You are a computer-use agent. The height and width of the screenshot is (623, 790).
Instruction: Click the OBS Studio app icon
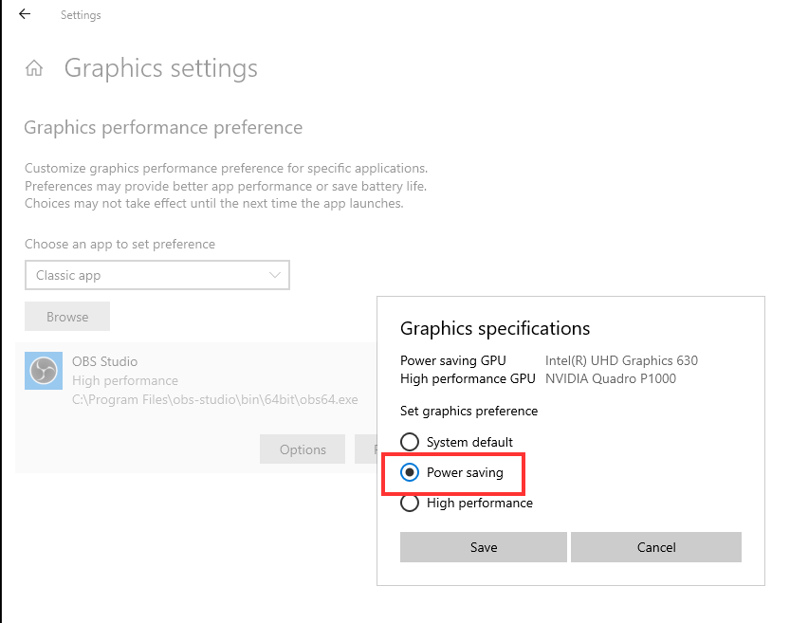pos(43,371)
